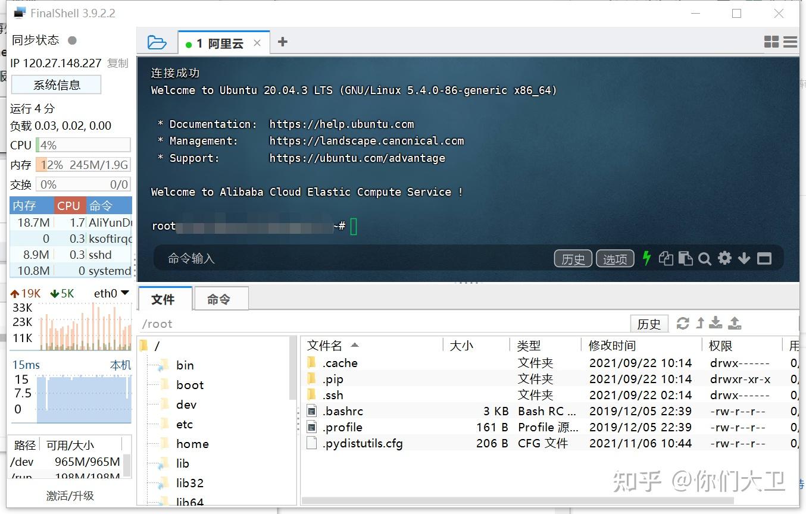The image size is (806, 514).
Task: Select the lib32 folder in tree
Action: tap(190, 483)
